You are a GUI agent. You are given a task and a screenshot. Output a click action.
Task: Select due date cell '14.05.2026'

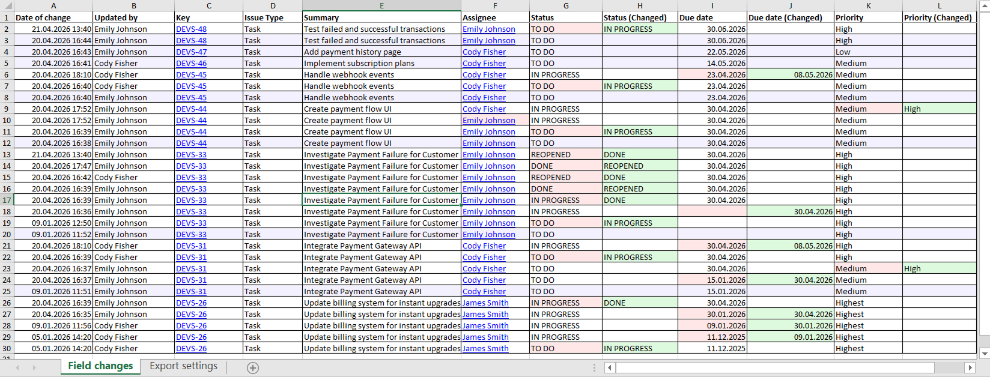pyautogui.click(x=712, y=63)
